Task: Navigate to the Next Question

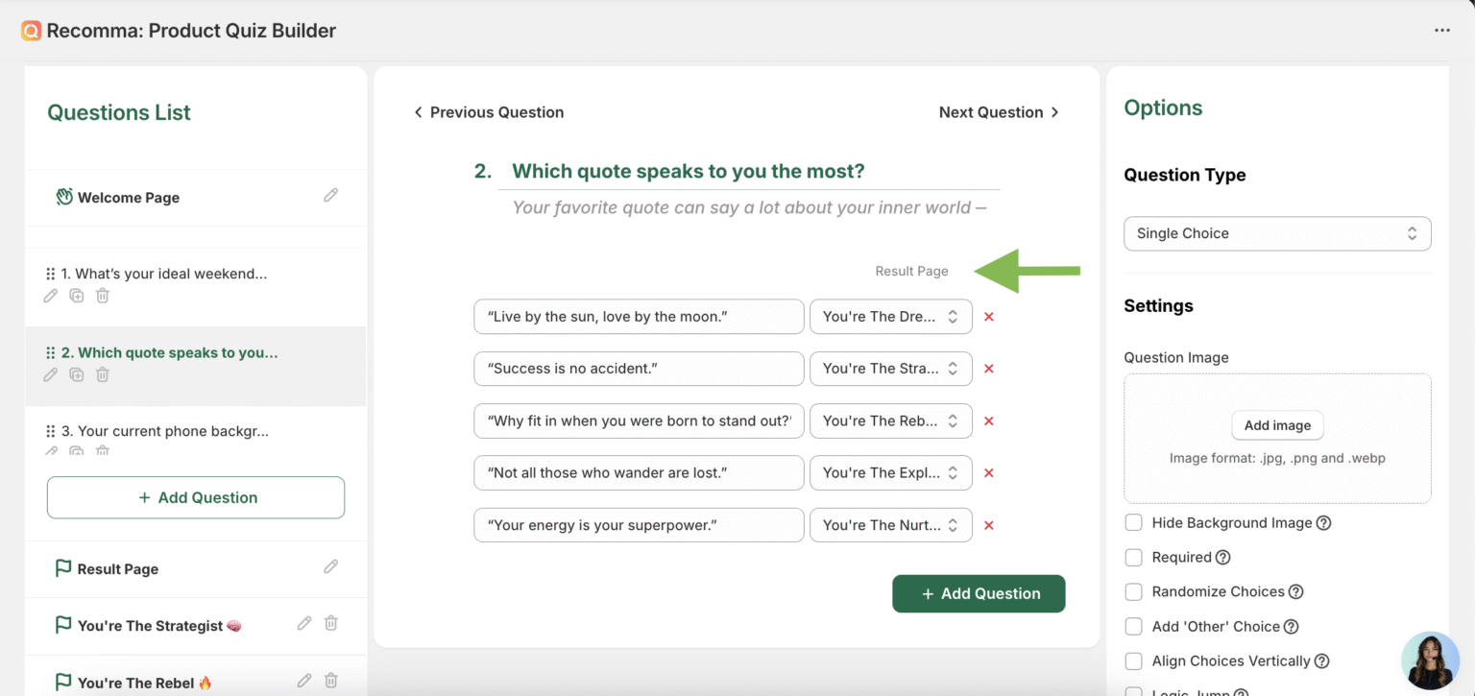Action: [x=999, y=111]
